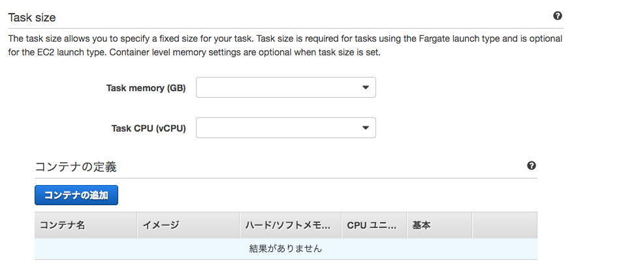Click the ハード/ソフトメモ... column header
The width and height of the screenshot is (623, 271).
click(x=291, y=225)
